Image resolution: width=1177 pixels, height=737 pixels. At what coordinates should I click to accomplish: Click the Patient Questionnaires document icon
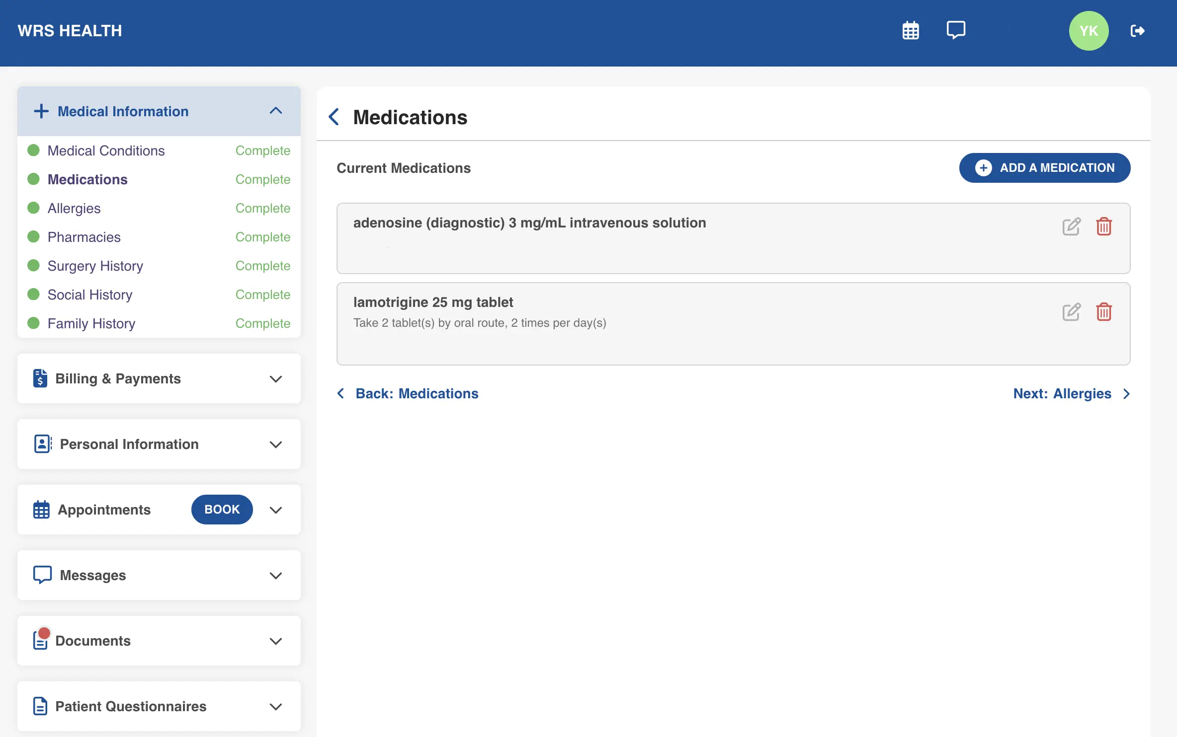pyautogui.click(x=40, y=706)
